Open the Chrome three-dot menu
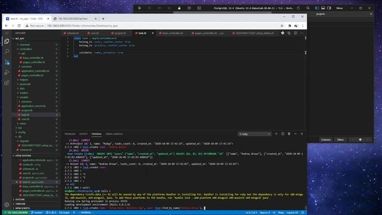The height and width of the screenshot is (215, 382). click(303, 26)
